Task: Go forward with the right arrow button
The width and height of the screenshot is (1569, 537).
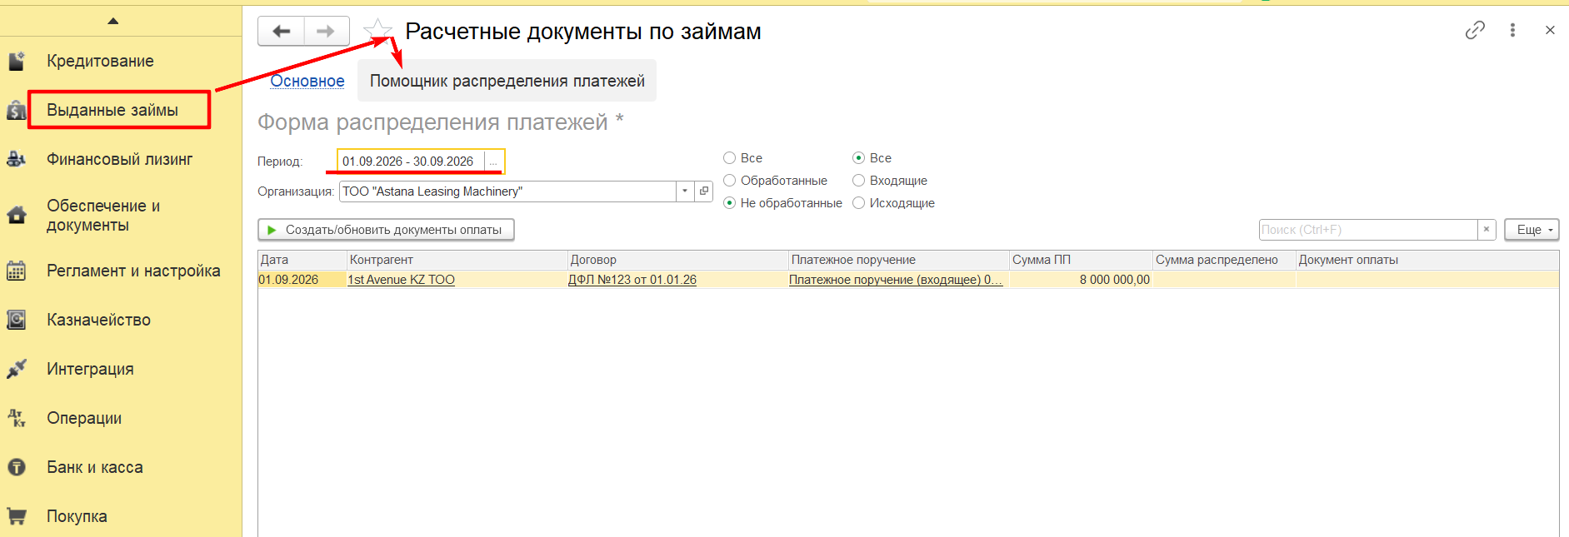Action: pos(327,32)
